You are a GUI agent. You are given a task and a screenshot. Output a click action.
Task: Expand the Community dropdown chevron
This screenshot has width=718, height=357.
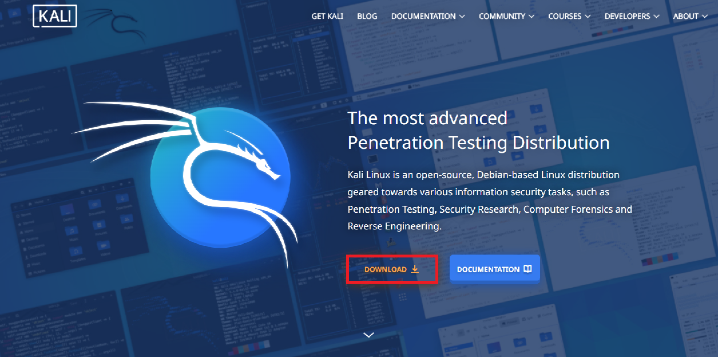pyautogui.click(x=531, y=17)
